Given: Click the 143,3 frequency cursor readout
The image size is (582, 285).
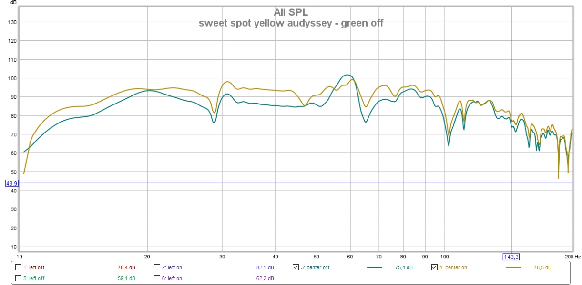Looking at the screenshot, I should 511,257.
